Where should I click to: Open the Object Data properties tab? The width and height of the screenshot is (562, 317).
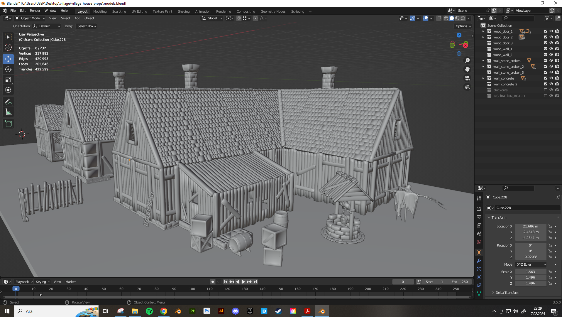click(479, 294)
